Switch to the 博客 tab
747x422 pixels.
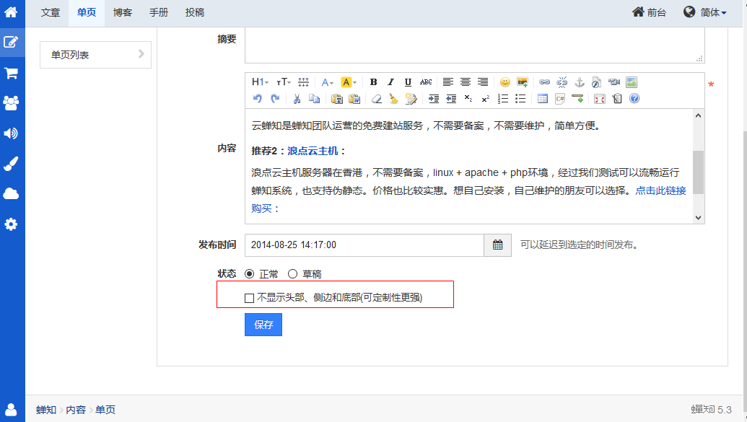tap(123, 12)
